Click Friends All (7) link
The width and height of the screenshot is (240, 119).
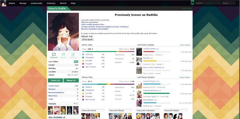tap(76, 103)
